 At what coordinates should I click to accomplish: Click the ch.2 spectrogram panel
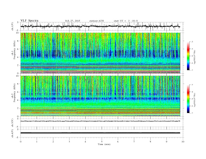100,96
